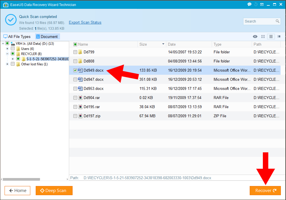
Task: Click the history clock icon in title bar
Action: [x=256, y=4]
